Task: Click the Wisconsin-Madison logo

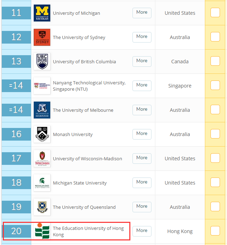Action: click(x=42, y=159)
